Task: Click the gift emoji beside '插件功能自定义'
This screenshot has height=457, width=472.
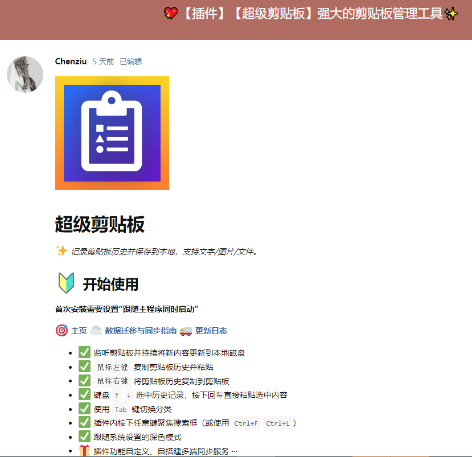Action: pyautogui.click(x=84, y=450)
